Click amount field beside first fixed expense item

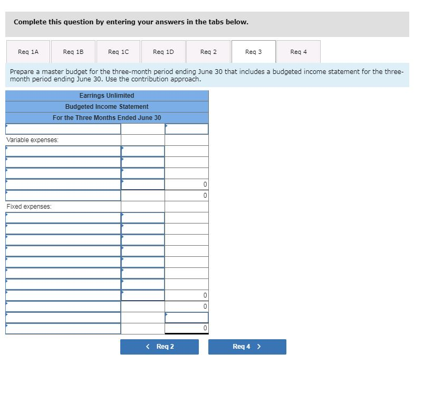point(143,218)
